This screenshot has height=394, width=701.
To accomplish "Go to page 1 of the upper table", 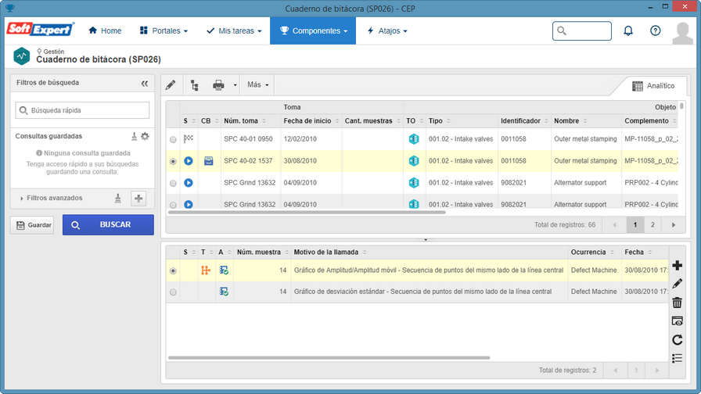I will coord(634,224).
